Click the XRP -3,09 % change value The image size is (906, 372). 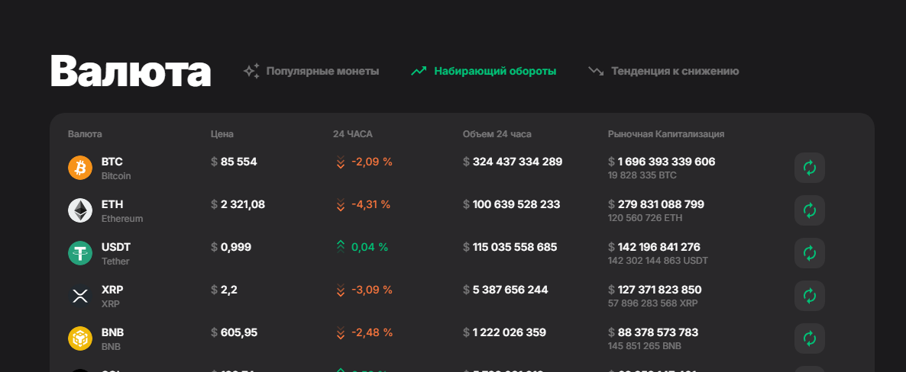click(x=371, y=290)
